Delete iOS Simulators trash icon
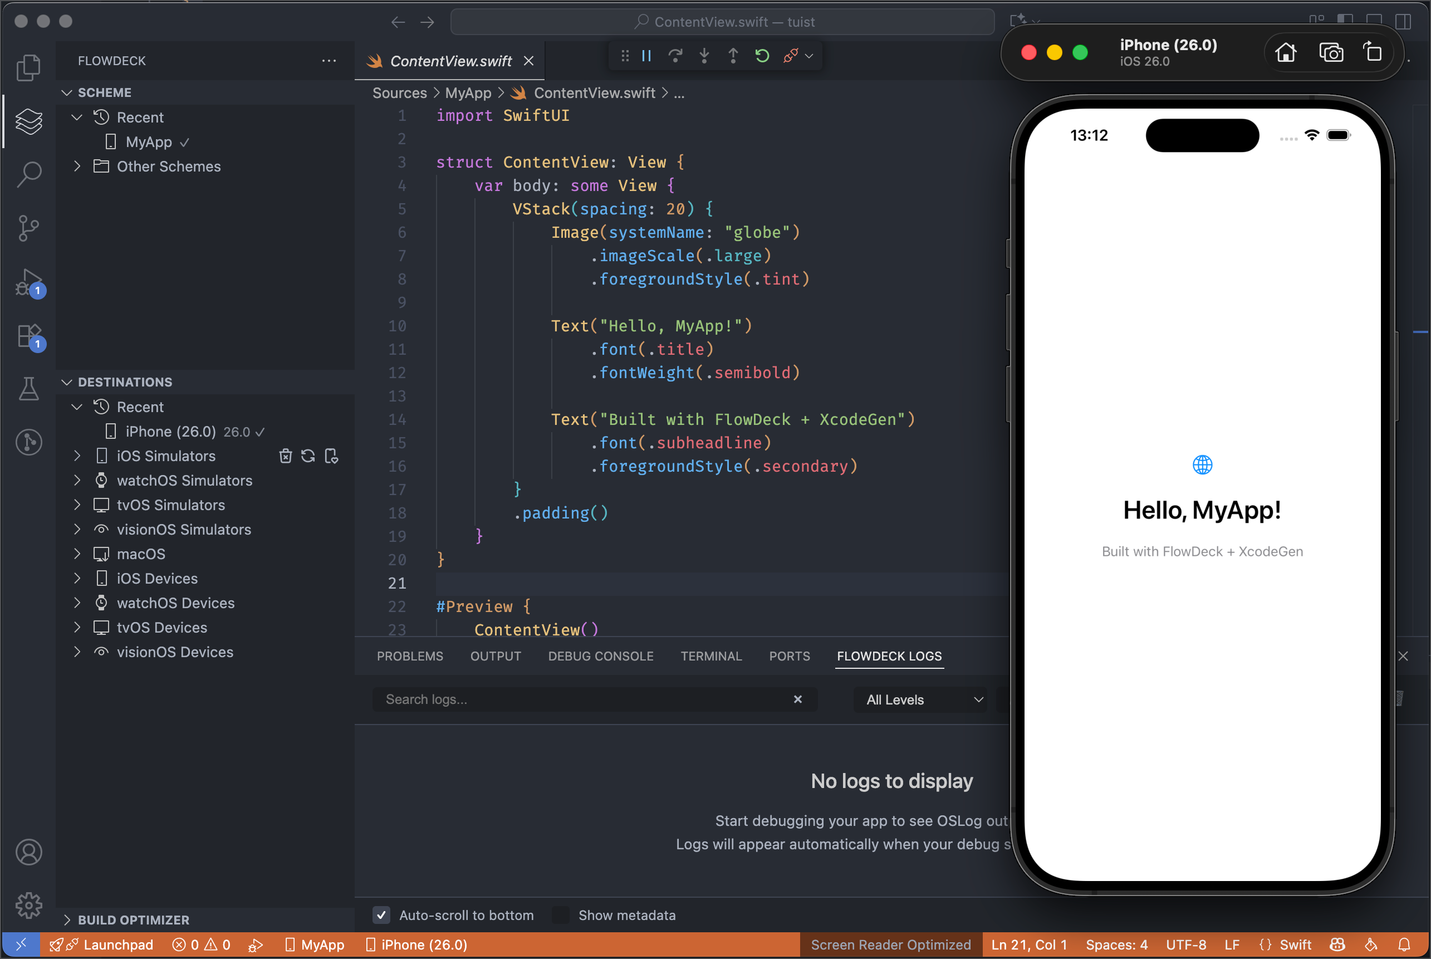The width and height of the screenshot is (1431, 959). (x=286, y=456)
